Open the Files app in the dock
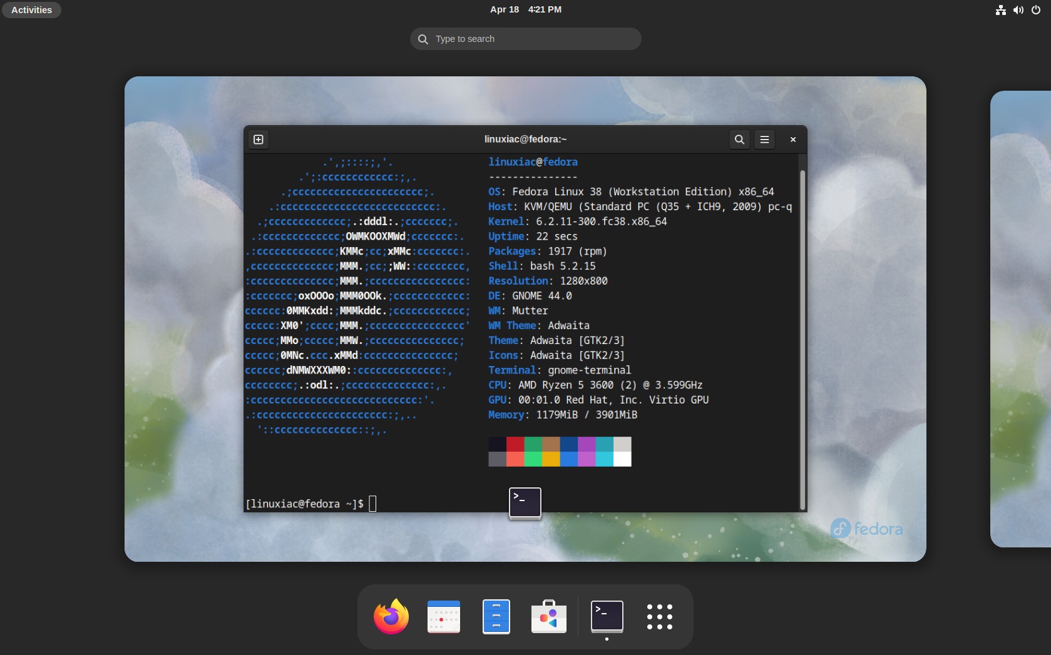 click(496, 617)
